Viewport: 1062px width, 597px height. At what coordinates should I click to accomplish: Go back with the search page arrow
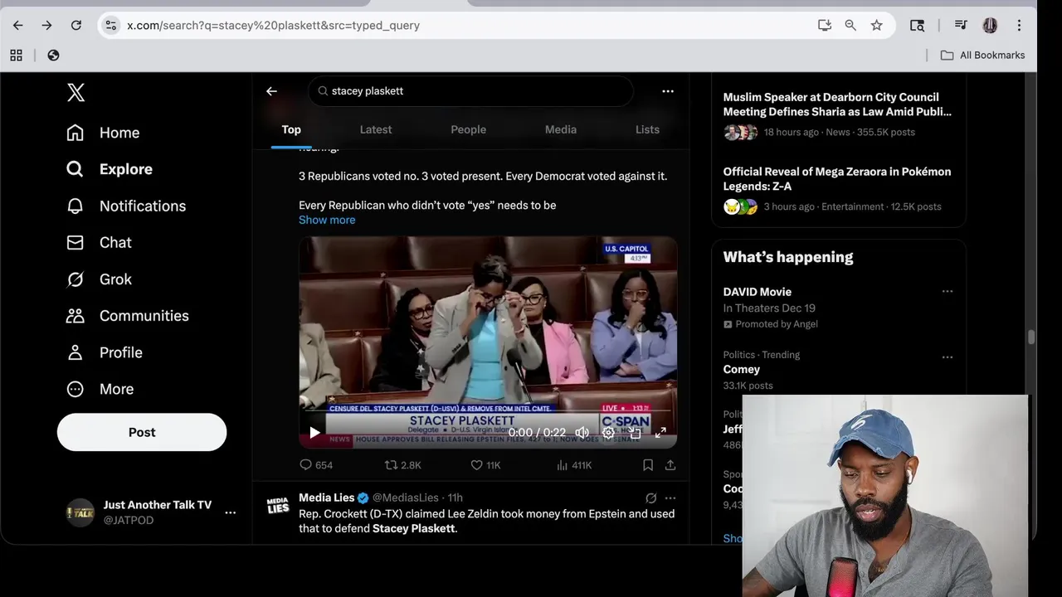[x=271, y=91]
